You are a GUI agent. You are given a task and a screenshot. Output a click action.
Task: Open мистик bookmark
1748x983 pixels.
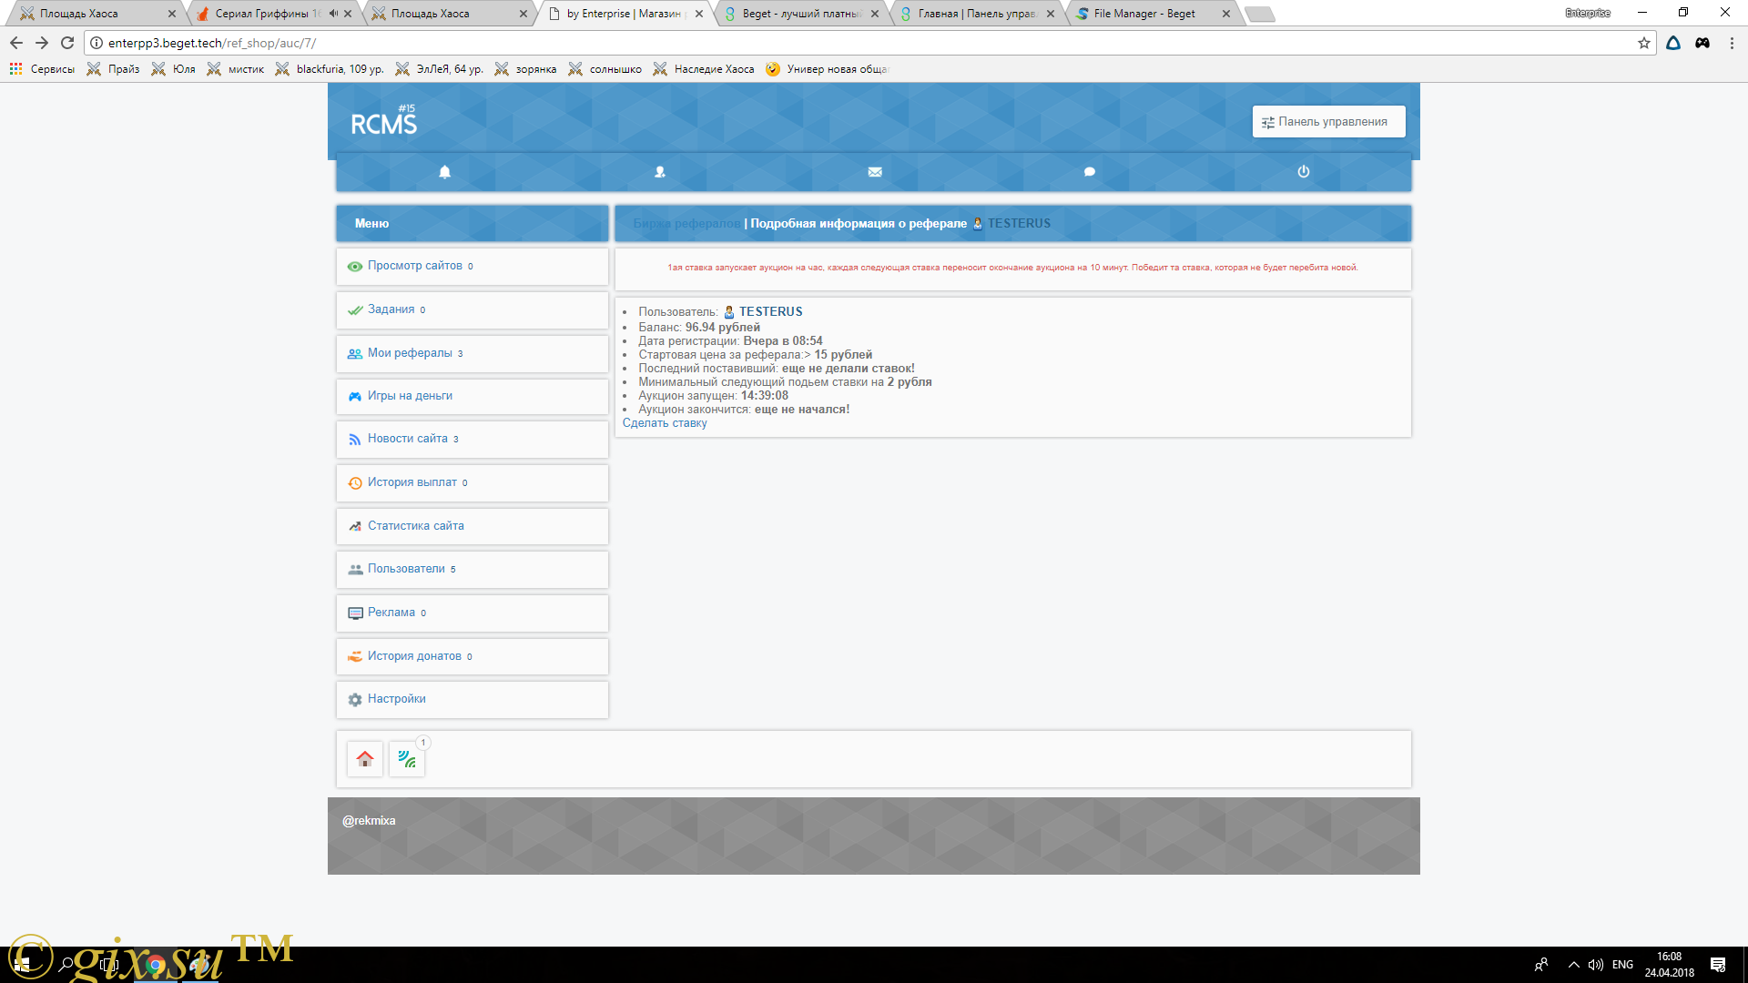click(x=235, y=69)
